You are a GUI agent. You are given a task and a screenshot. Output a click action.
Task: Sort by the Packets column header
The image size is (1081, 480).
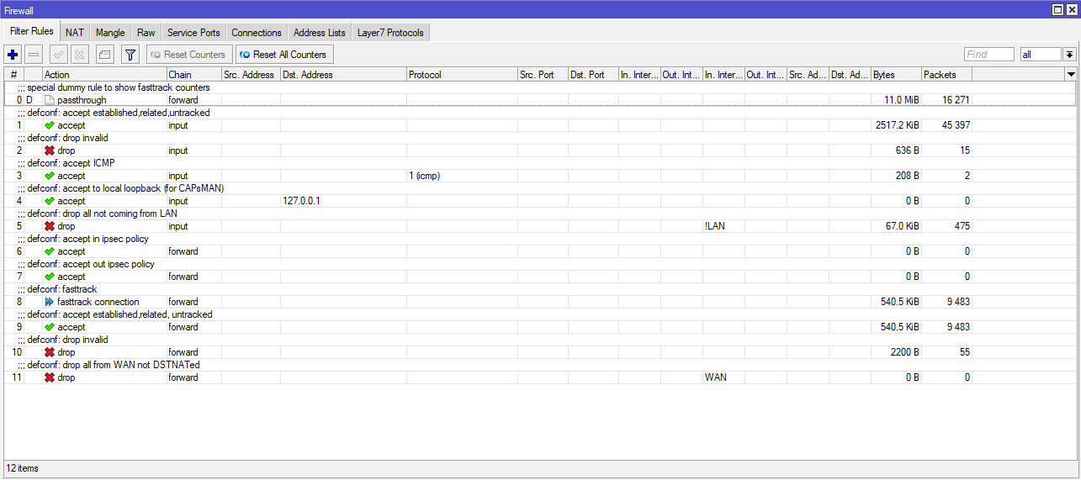[x=946, y=75]
